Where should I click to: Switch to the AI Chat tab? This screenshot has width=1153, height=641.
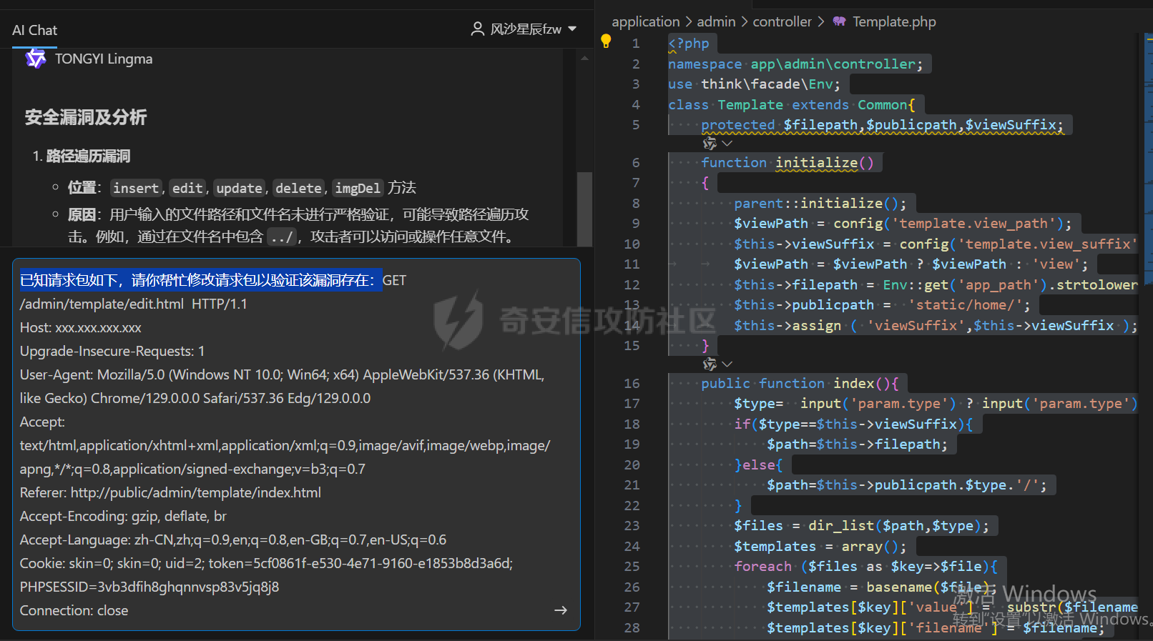tap(34, 30)
